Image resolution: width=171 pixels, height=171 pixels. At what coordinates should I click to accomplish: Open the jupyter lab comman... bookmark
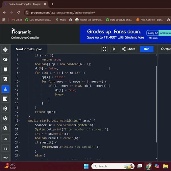pos(89,20)
